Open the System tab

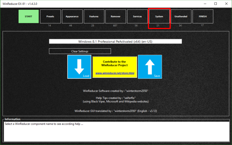[159, 16]
